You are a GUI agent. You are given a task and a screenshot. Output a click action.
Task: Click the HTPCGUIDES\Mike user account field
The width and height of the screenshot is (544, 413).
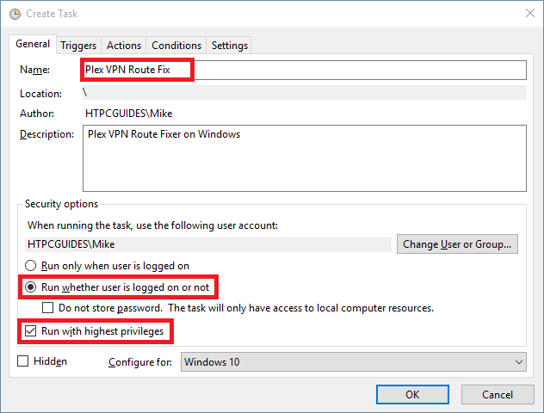click(207, 244)
